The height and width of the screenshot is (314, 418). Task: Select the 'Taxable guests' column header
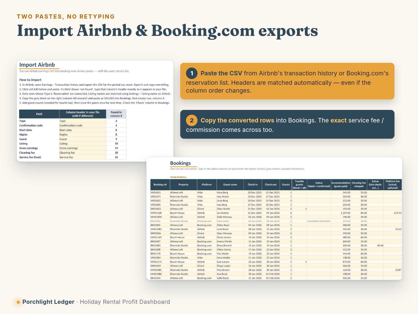pos(299,185)
